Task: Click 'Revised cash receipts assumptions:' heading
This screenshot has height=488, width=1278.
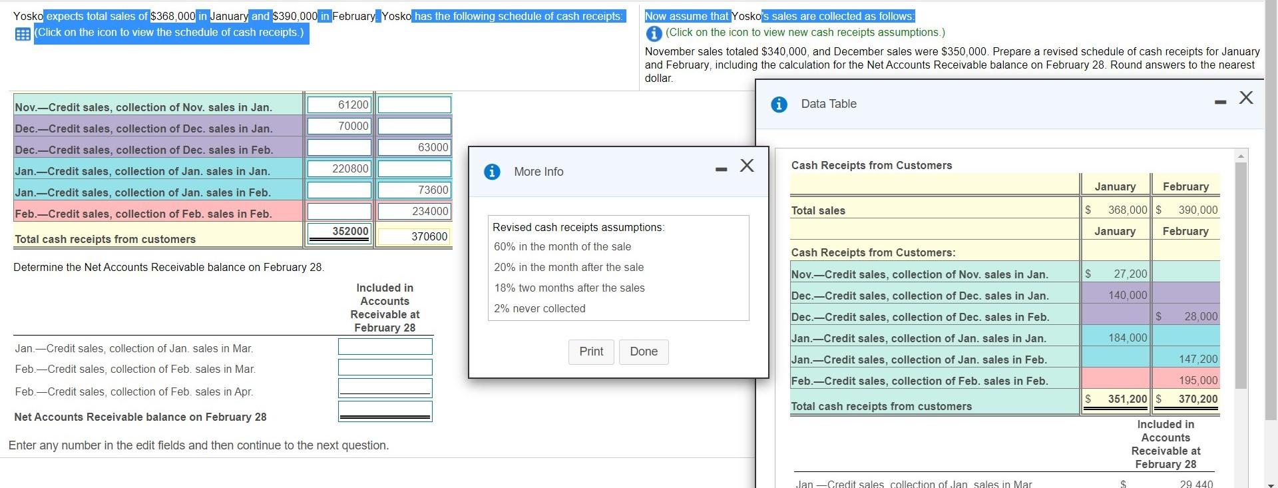Action: click(578, 227)
